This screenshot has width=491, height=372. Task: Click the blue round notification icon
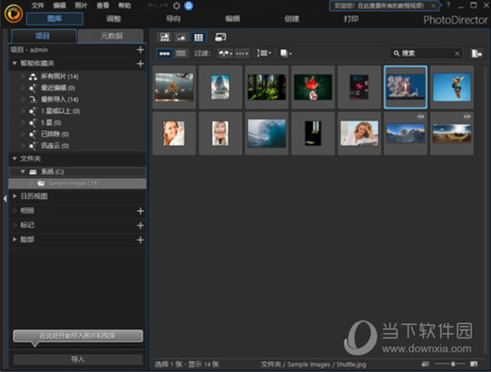[x=188, y=6]
